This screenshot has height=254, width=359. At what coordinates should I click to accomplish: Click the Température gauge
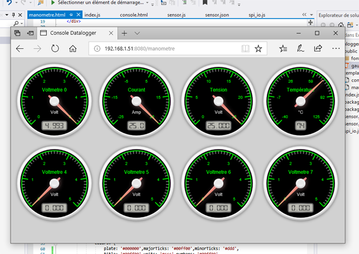301,101
